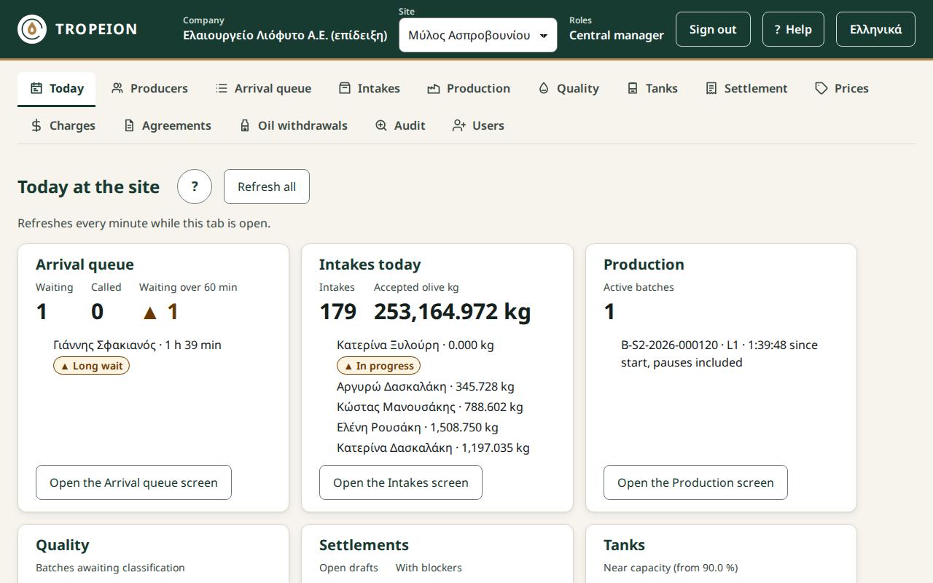
Task: Click the dollar icon beside Charges
Action: [36, 125]
